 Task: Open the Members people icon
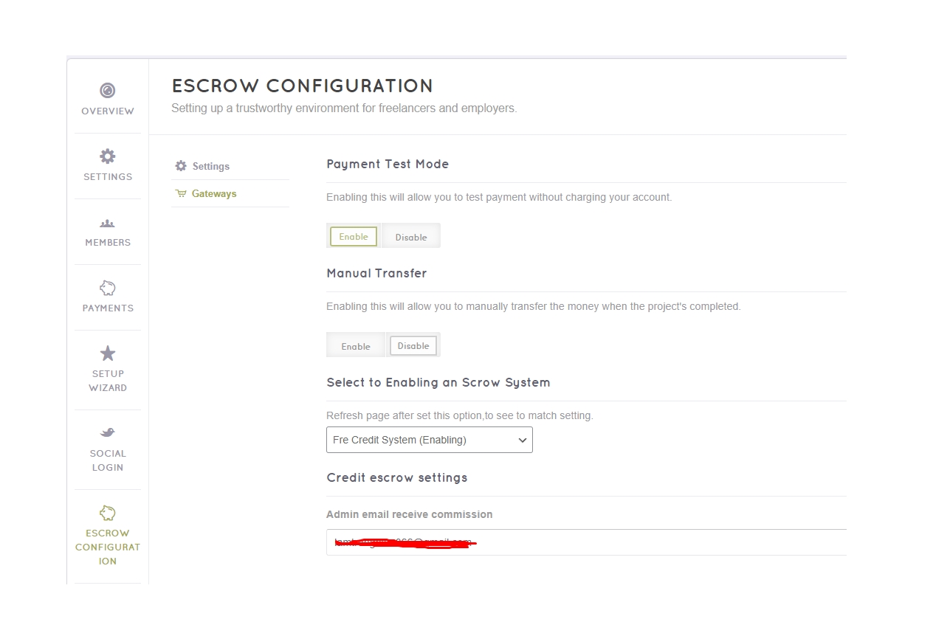coord(108,223)
